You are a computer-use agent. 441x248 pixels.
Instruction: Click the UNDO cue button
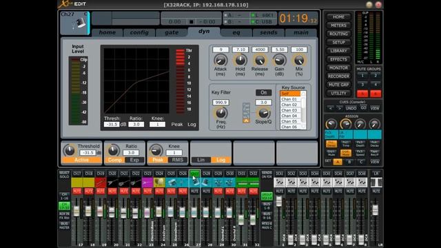[351, 108]
